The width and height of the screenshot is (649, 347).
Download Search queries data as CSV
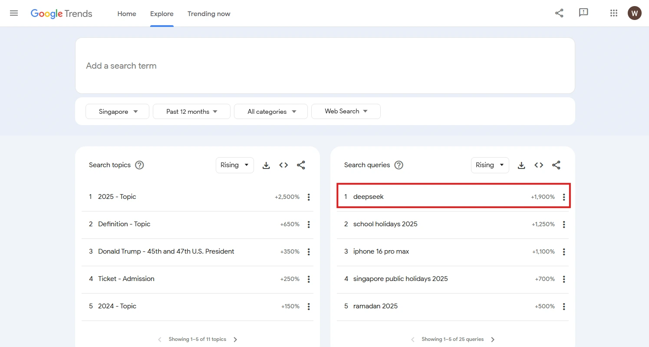click(521, 165)
